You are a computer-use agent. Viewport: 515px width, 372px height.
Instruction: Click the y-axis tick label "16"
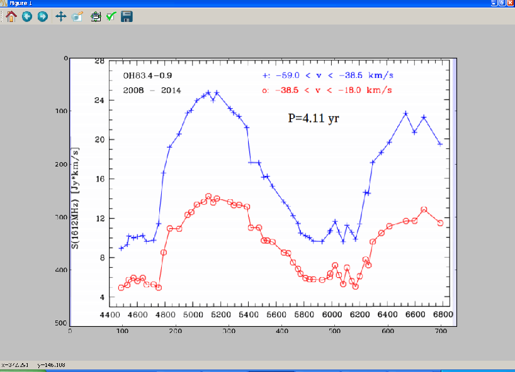coord(99,179)
